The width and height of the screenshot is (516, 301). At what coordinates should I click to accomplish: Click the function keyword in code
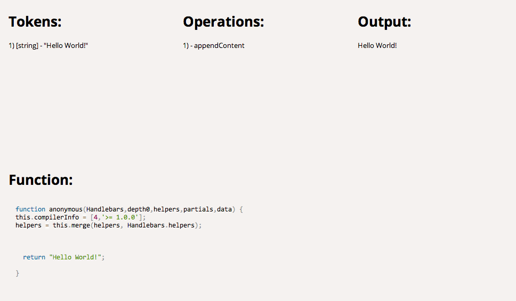tap(30, 209)
